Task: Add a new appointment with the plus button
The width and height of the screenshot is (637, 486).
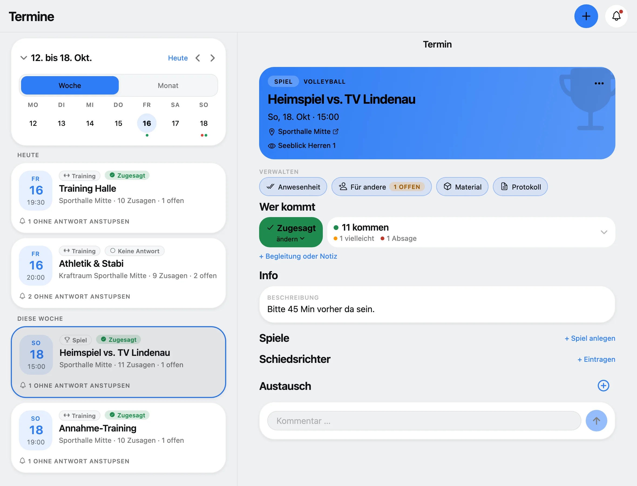Action: pos(586,16)
